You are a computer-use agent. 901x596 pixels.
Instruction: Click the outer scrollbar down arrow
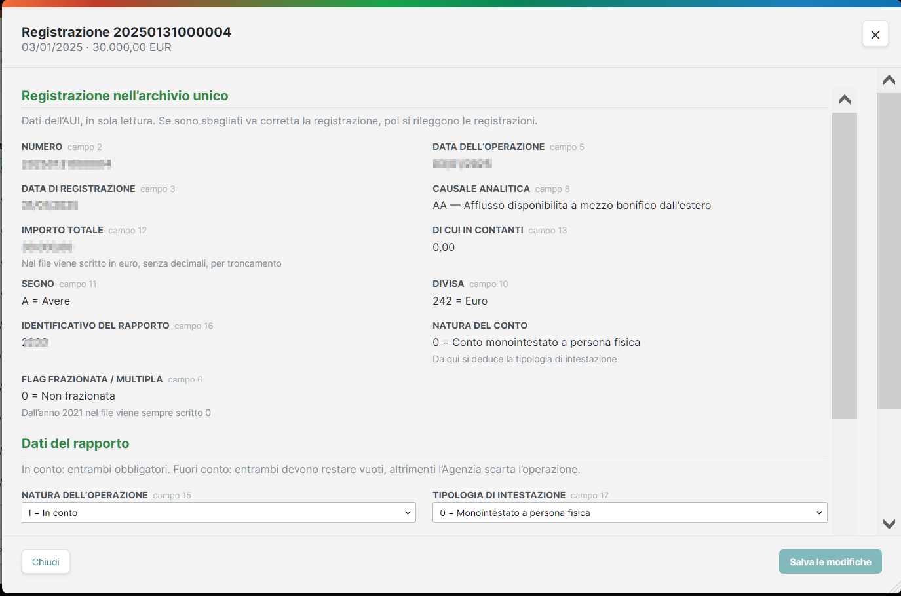coord(889,523)
